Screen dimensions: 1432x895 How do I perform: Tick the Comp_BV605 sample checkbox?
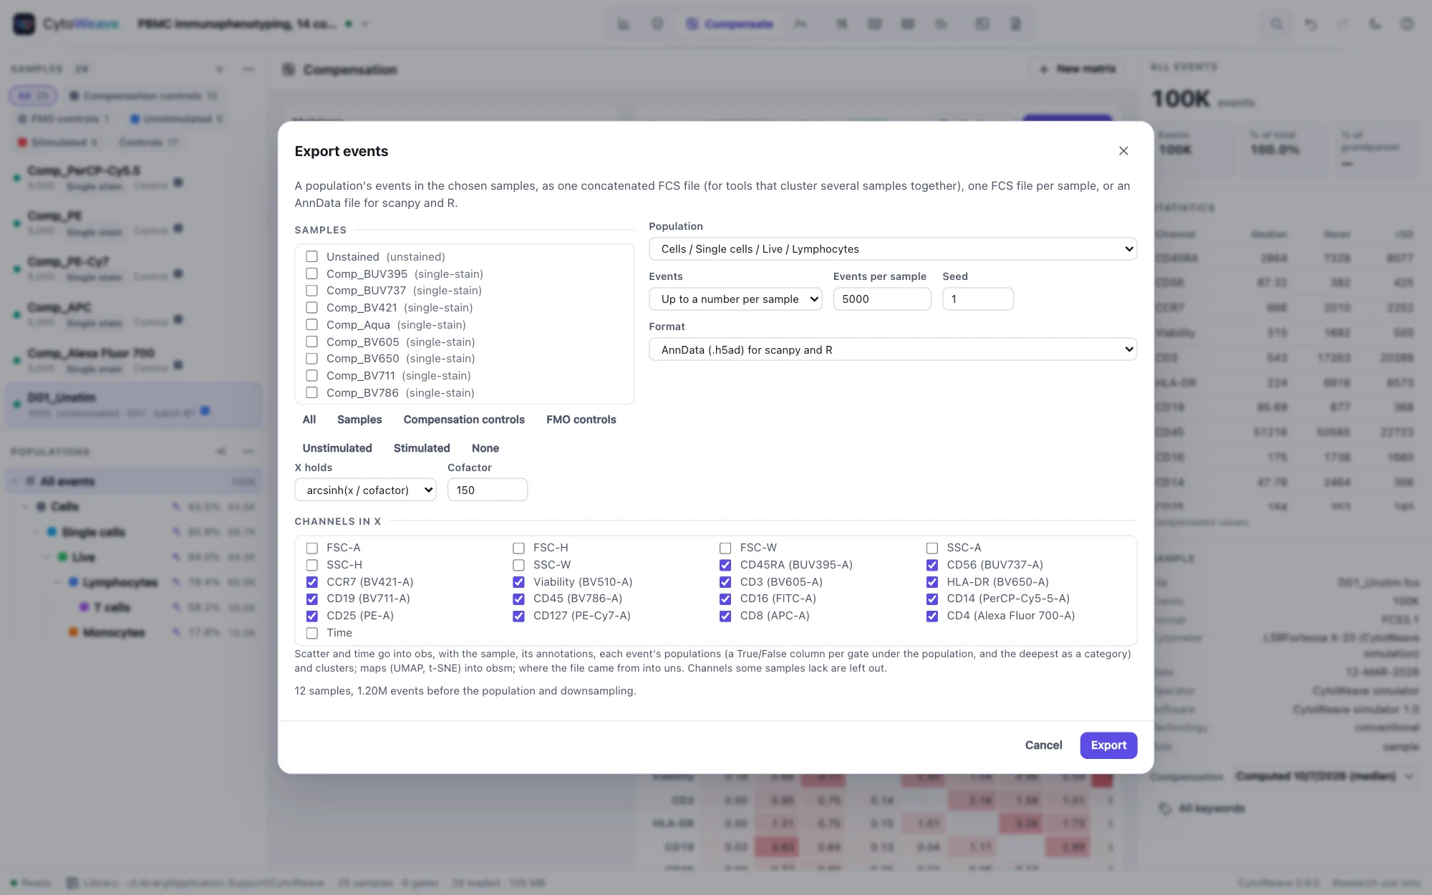point(312,342)
